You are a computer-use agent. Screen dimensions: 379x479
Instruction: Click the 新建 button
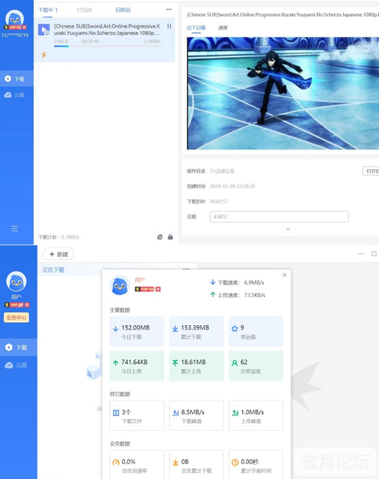pos(58,254)
